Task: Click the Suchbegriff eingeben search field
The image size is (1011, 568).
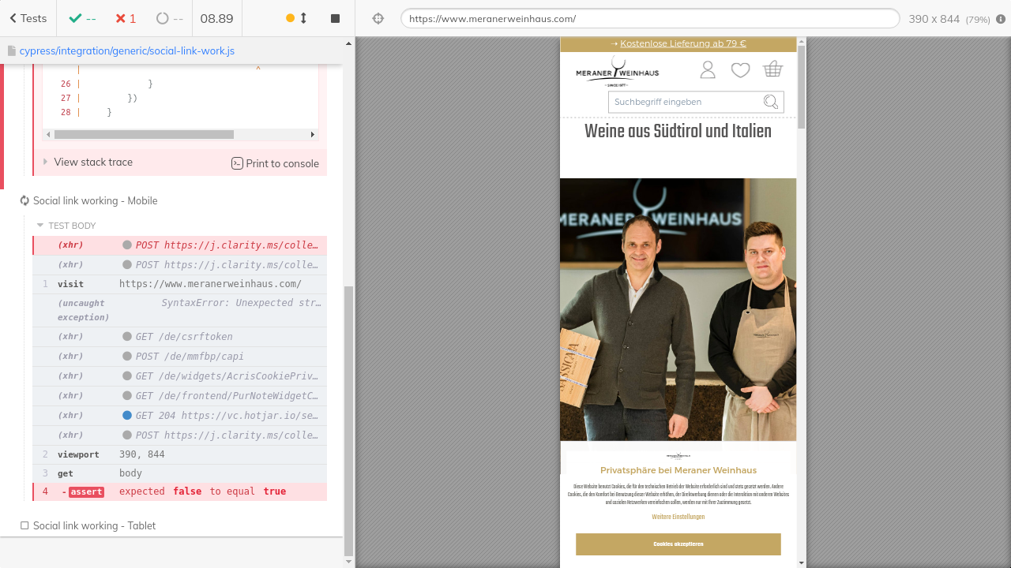Action: (x=683, y=102)
